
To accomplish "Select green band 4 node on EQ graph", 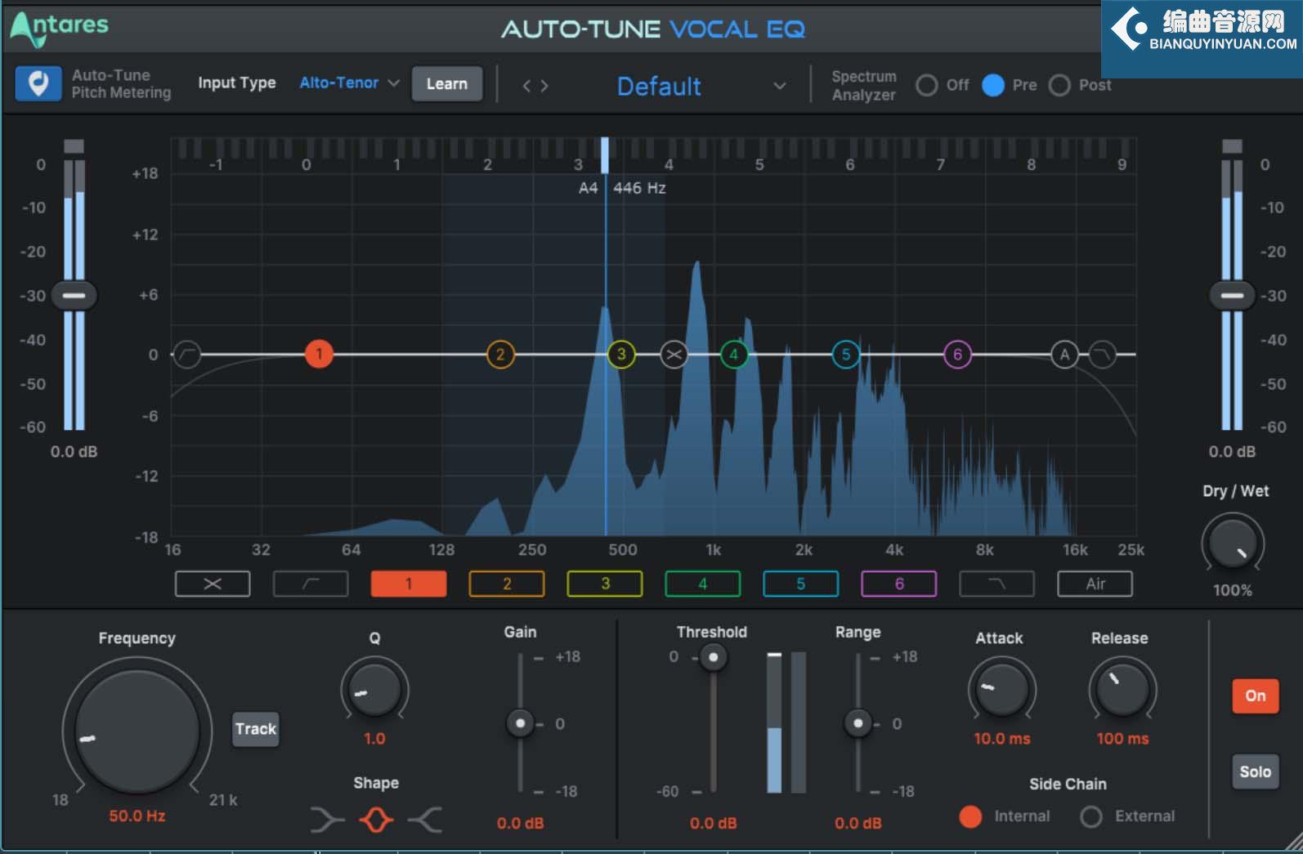I will pyautogui.click(x=734, y=355).
